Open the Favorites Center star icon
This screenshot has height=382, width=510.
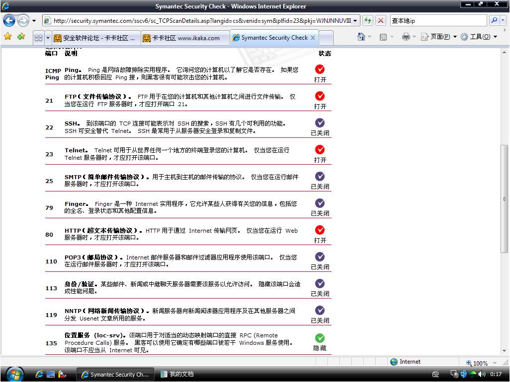[x=7, y=37]
